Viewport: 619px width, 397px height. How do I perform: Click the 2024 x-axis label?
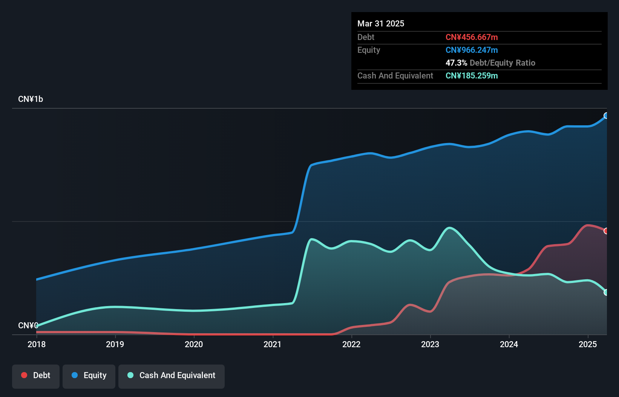click(509, 344)
